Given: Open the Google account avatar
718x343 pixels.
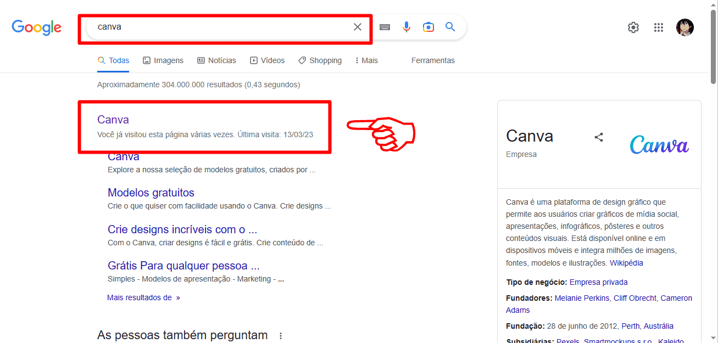Looking at the screenshot, I should [685, 27].
